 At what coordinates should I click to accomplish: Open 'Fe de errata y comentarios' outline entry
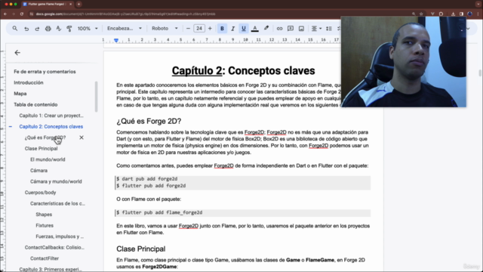pos(45,72)
